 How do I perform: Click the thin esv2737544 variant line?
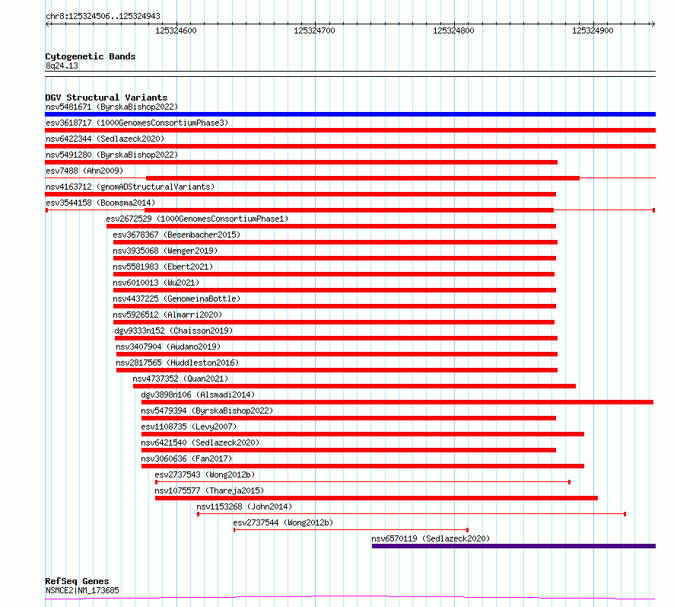[x=351, y=530]
